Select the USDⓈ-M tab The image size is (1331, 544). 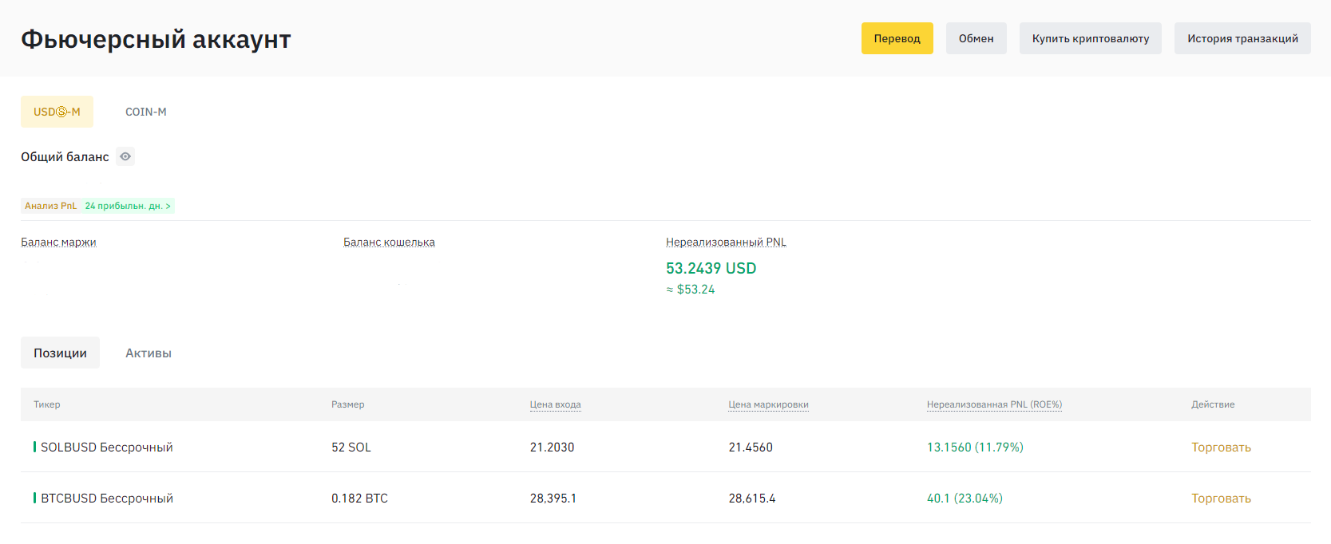(57, 112)
